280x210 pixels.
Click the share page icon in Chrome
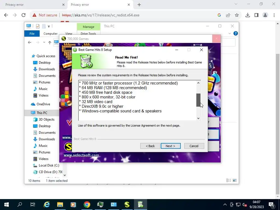[228, 15]
